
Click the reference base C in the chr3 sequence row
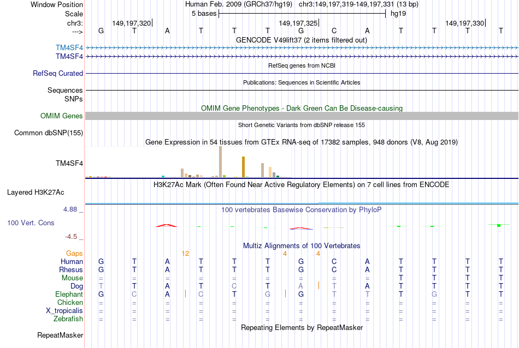point(334,31)
